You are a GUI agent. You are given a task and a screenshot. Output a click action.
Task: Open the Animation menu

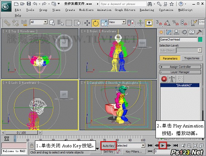104,10
